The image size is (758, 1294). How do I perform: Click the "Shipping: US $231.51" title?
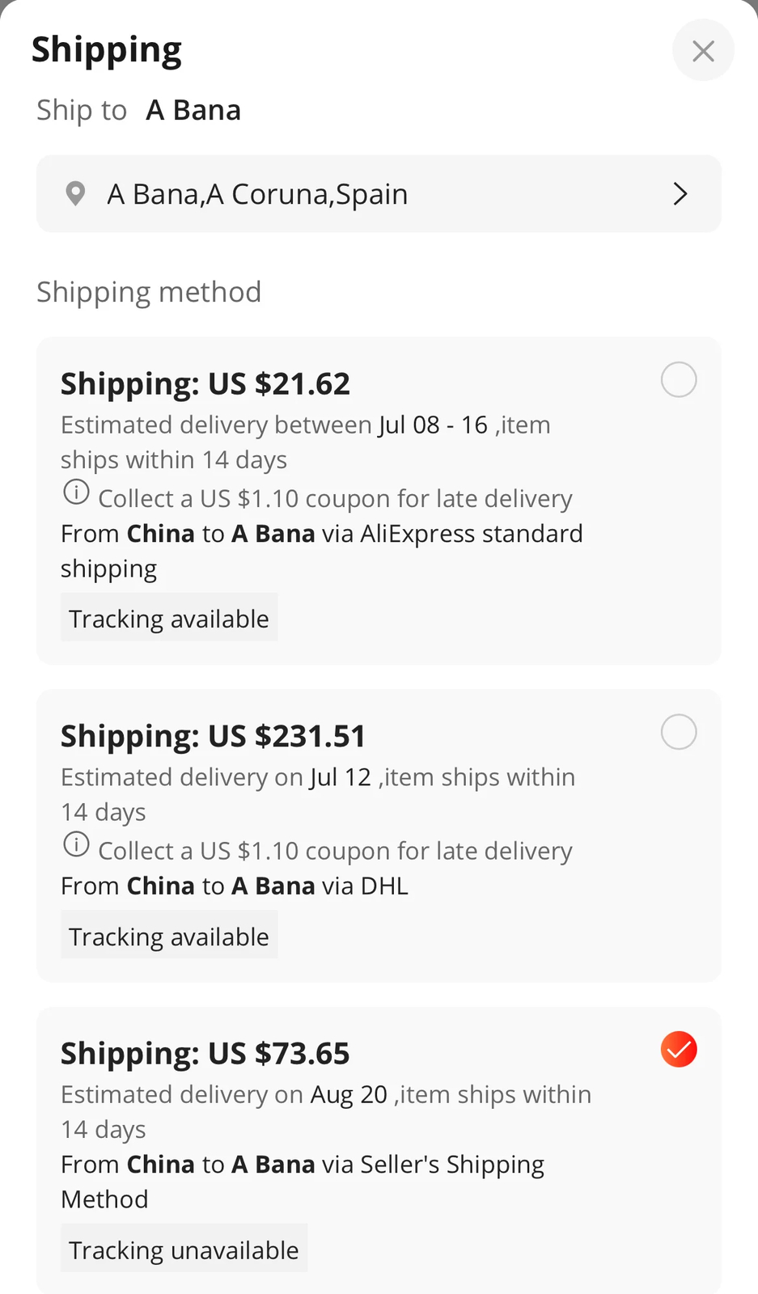[x=213, y=736]
